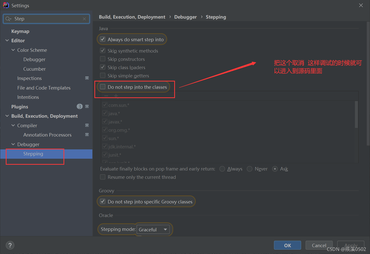This screenshot has width=370, height=254.
Task: Select Debugger under Color Scheme
Action: pyautogui.click(x=34, y=59)
